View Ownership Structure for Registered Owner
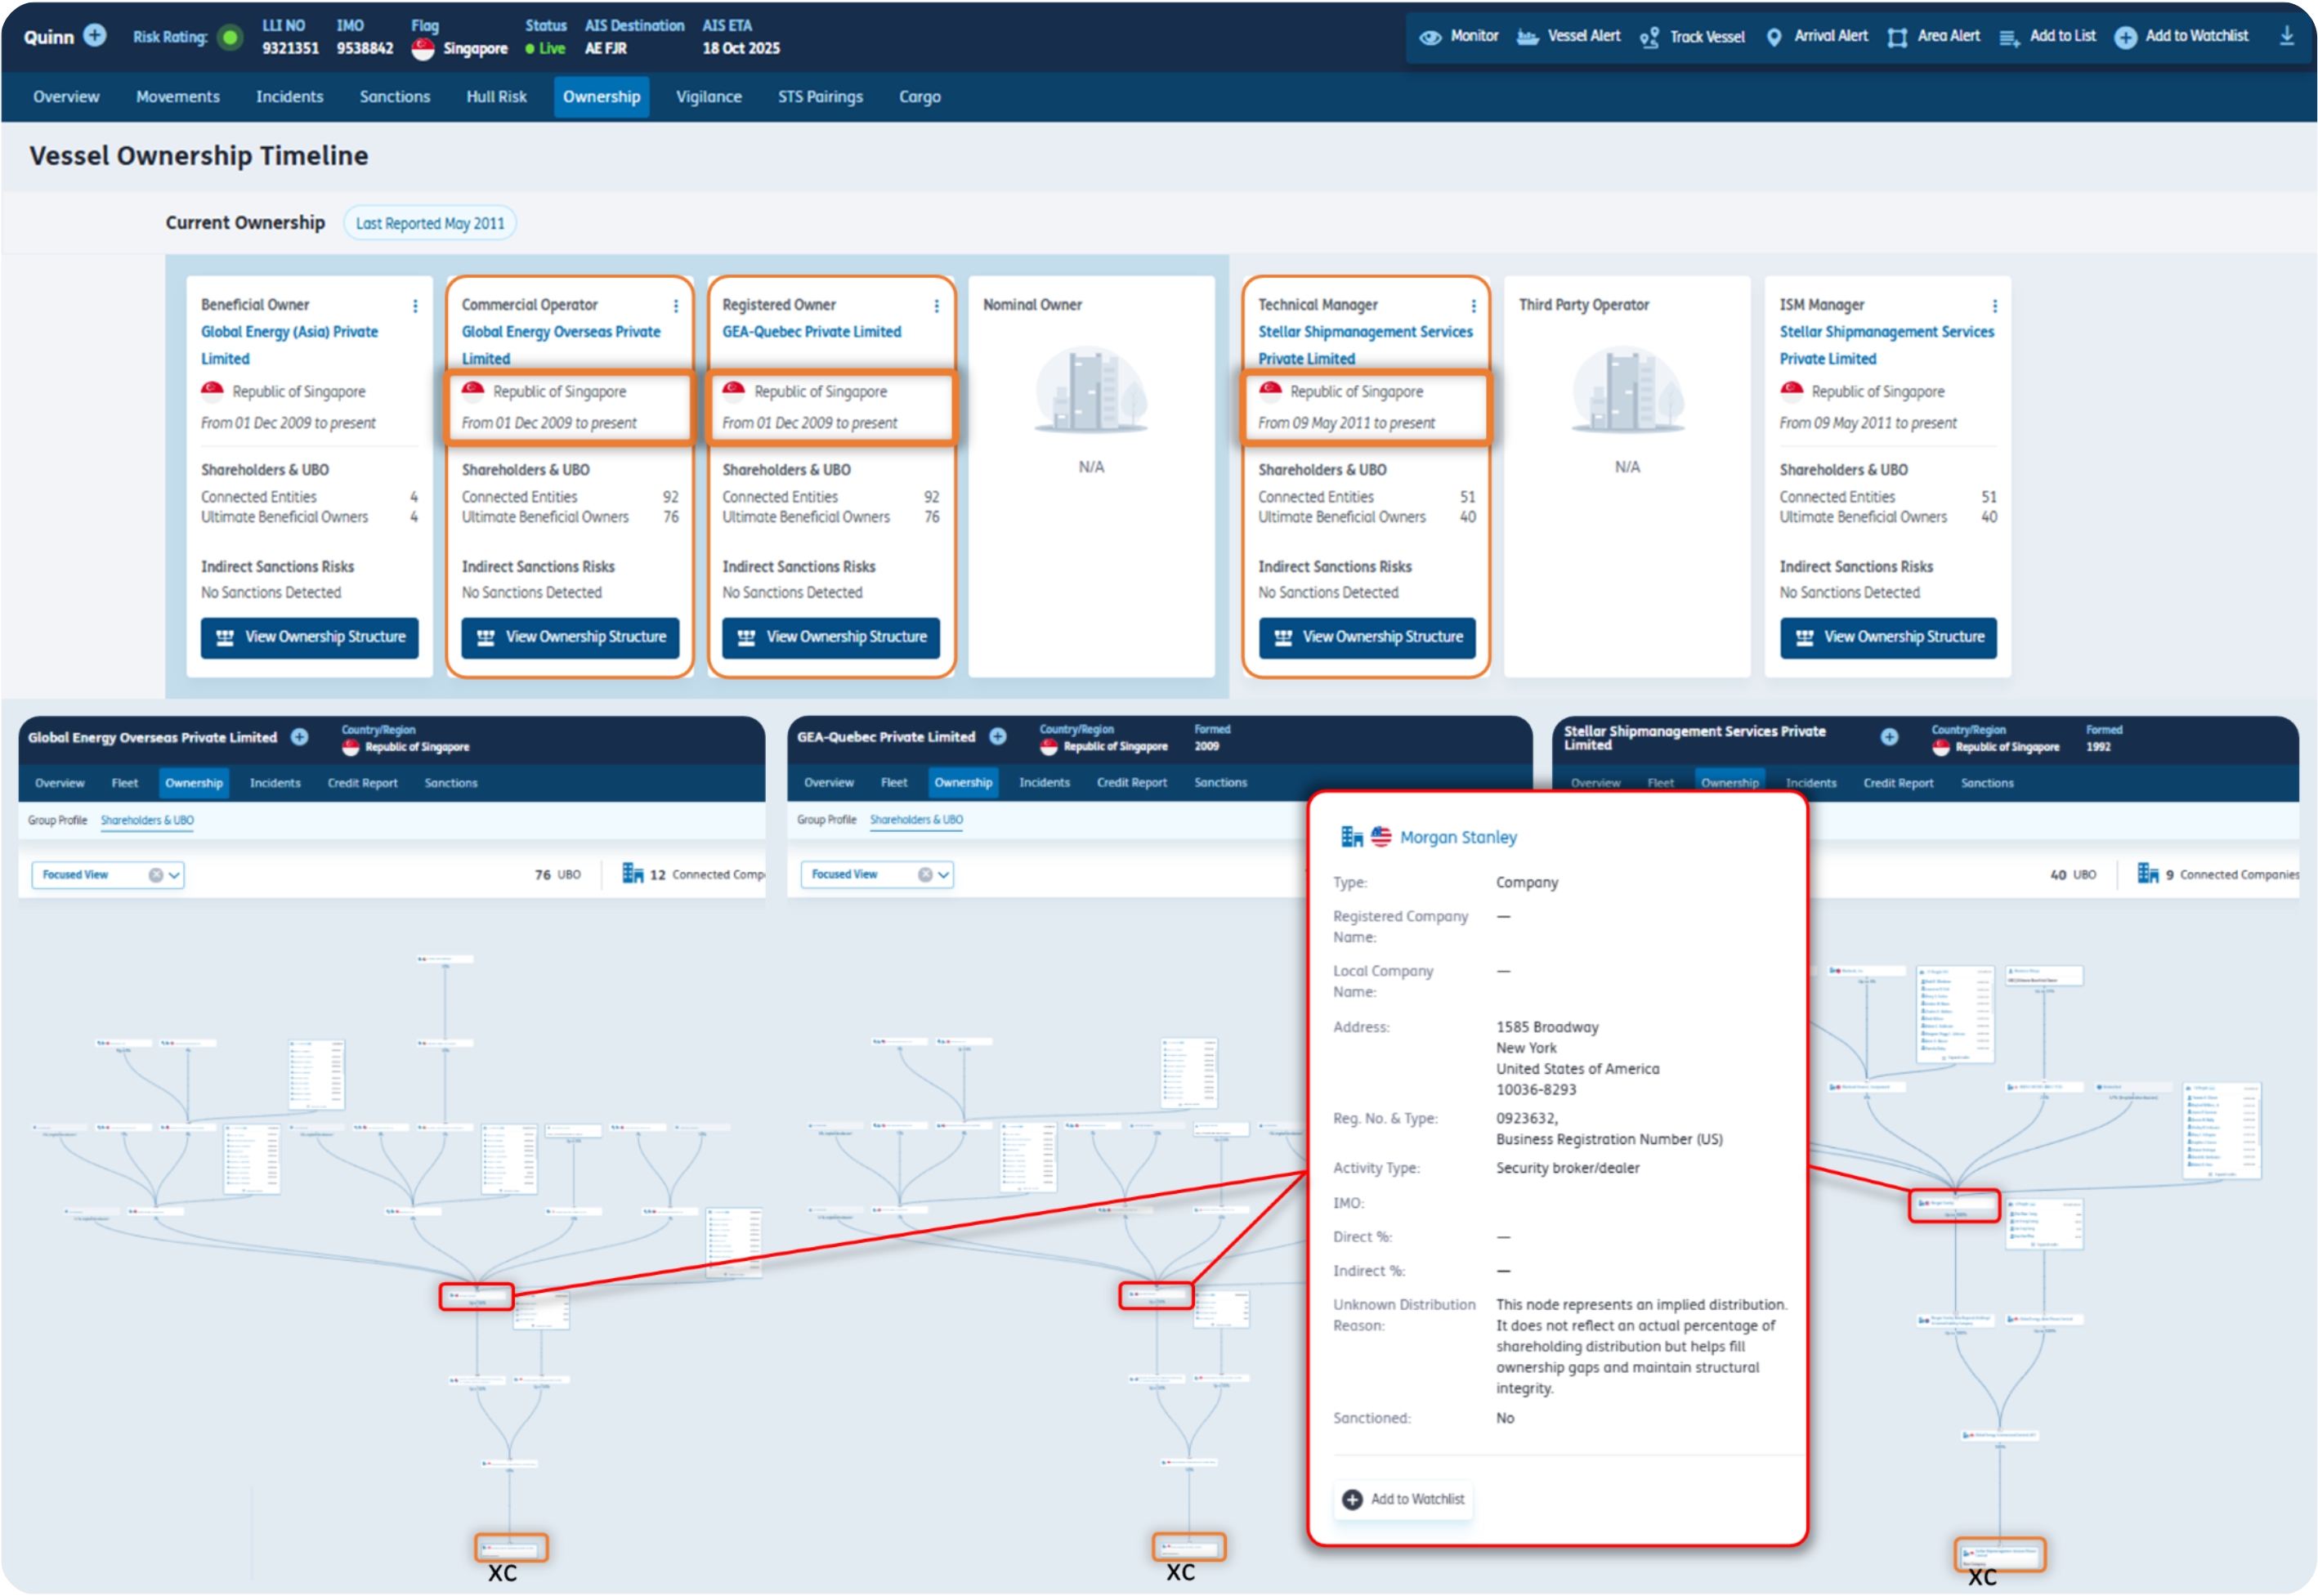Viewport: 2318px width, 1596px height. tap(830, 637)
